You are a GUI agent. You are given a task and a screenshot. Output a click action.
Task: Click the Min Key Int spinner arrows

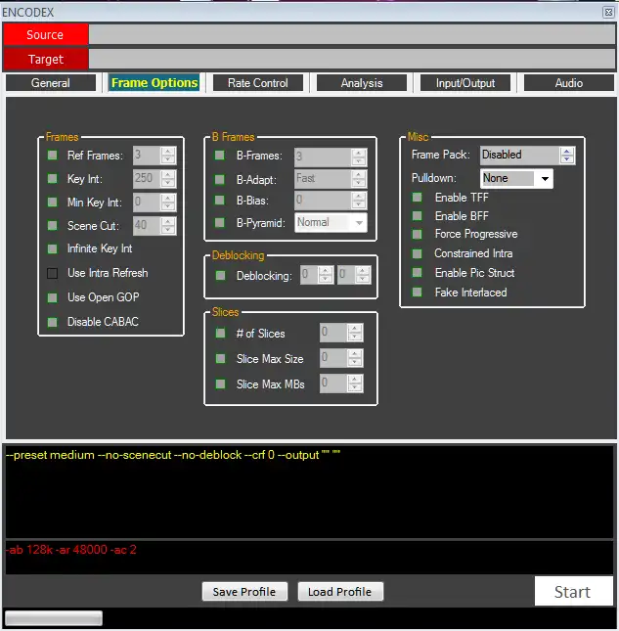pyautogui.click(x=168, y=202)
